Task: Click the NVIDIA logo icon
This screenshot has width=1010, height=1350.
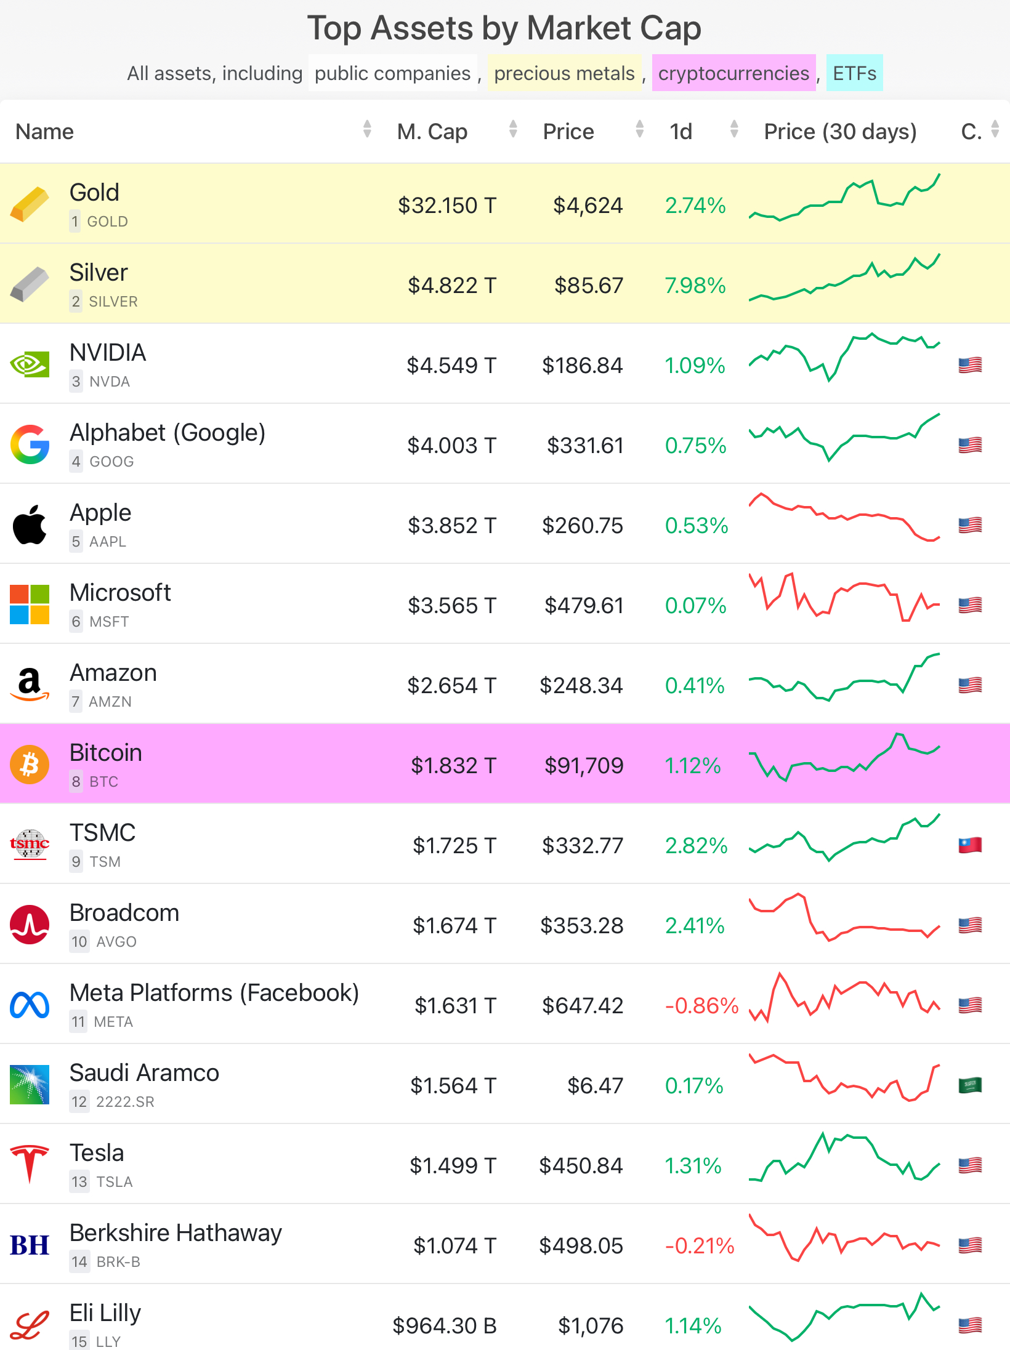Action: click(x=30, y=364)
